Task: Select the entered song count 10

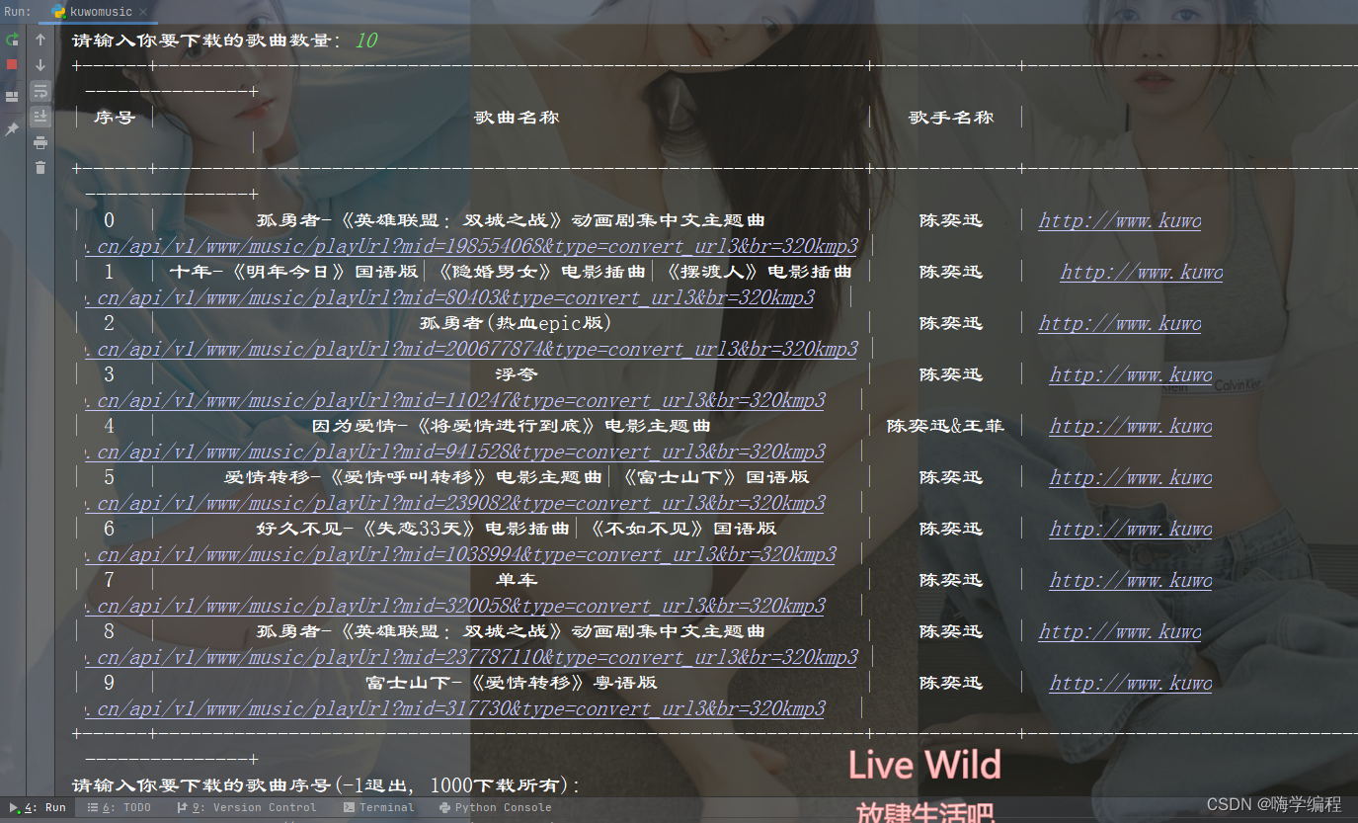Action: click(x=365, y=41)
